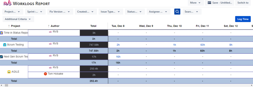Click the left arrow of horizontal scrollbar
The image size is (253, 94).
pos(2,85)
